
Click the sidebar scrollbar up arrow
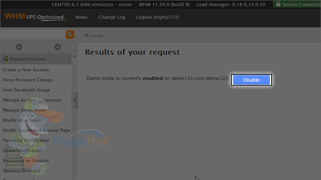tap(75, 56)
